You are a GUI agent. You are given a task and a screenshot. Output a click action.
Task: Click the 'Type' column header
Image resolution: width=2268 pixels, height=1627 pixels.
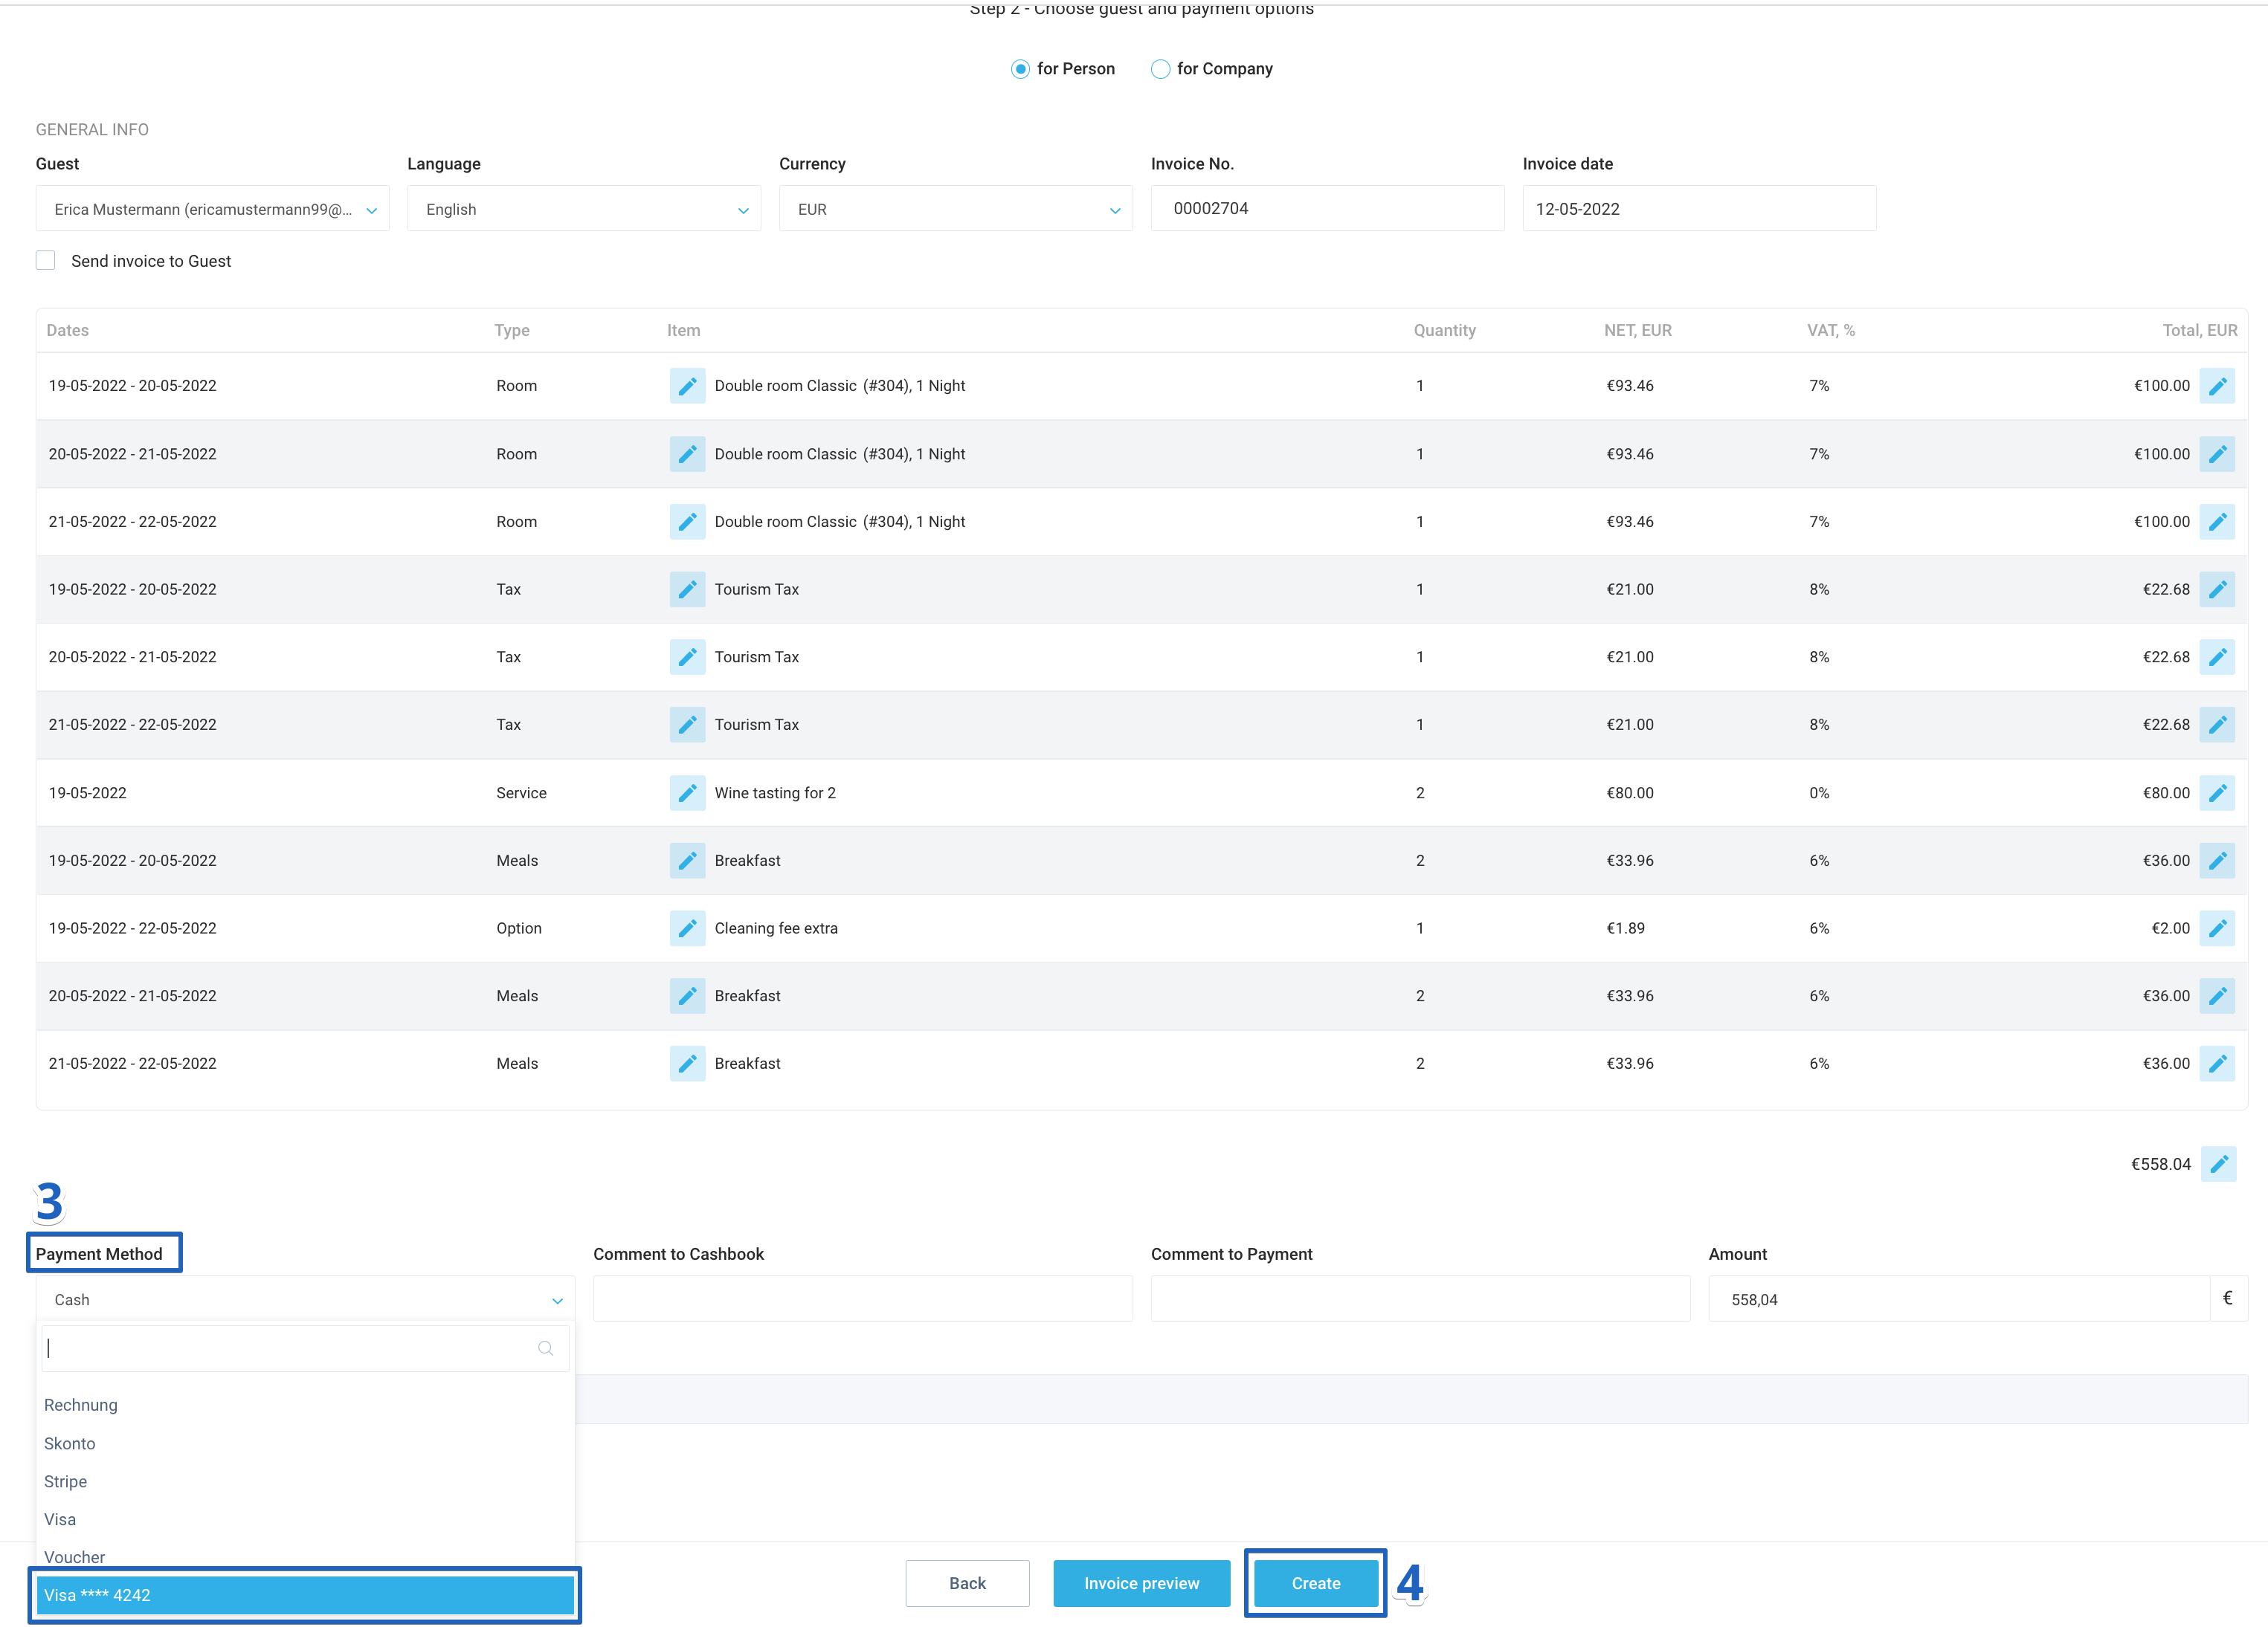coord(512,330)
